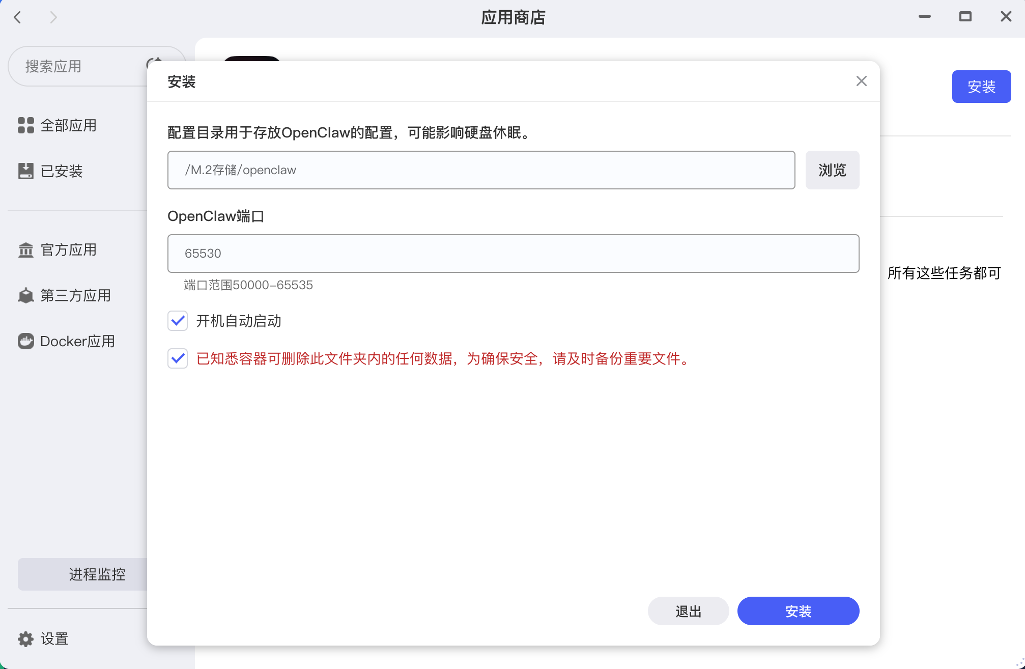Click the blue 安装 button in dialog
Viewport: 1025px width, 669px height.
[x=798, y=611]
